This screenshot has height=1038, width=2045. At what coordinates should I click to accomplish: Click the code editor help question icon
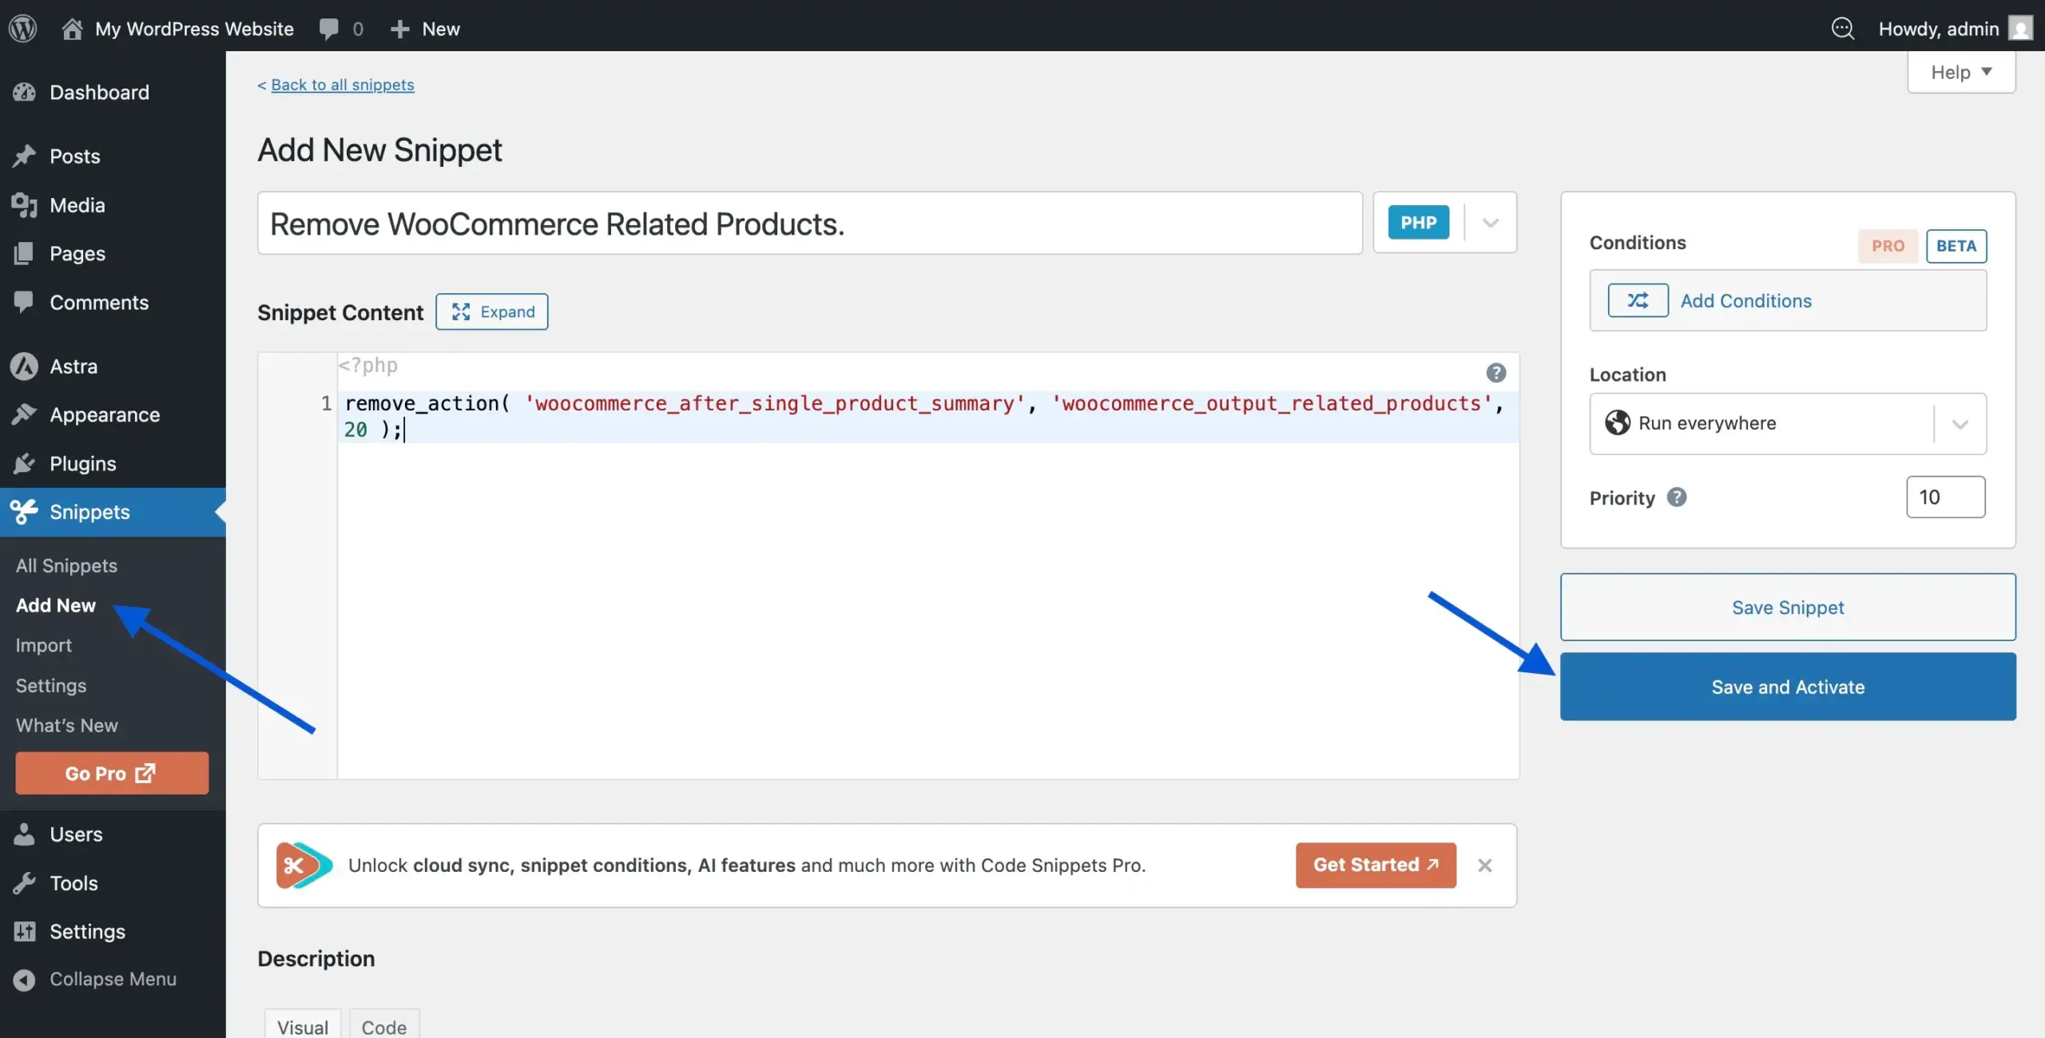[x=1496, y=373]
